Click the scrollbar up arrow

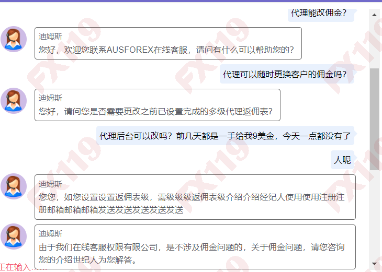coord(374,15)
